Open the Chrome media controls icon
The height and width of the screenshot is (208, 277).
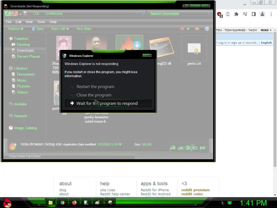coord(245,14)
